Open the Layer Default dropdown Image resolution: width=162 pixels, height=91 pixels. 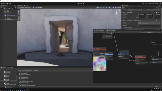[153, 10]
